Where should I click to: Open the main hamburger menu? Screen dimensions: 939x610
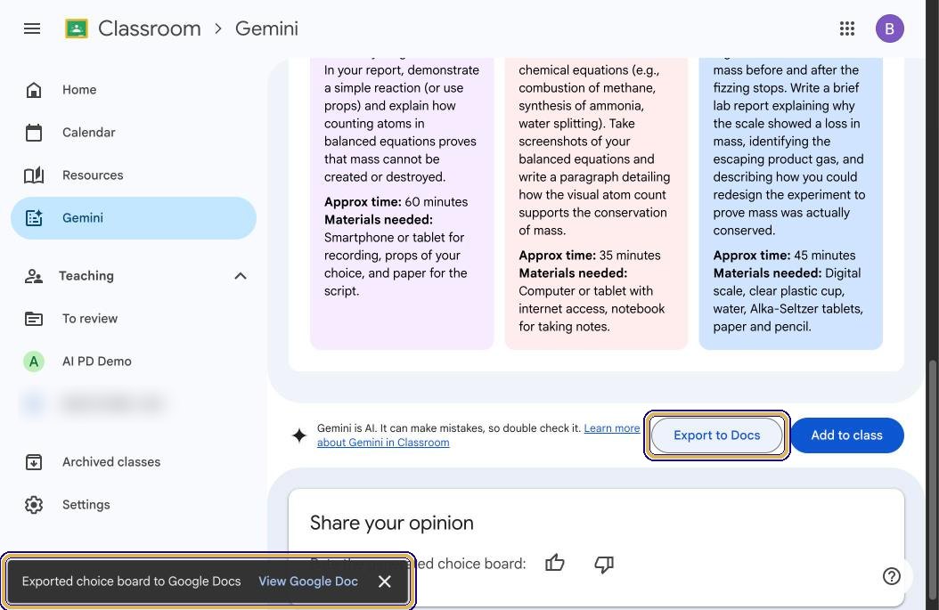pyautogui.click(x=32, y=28)
